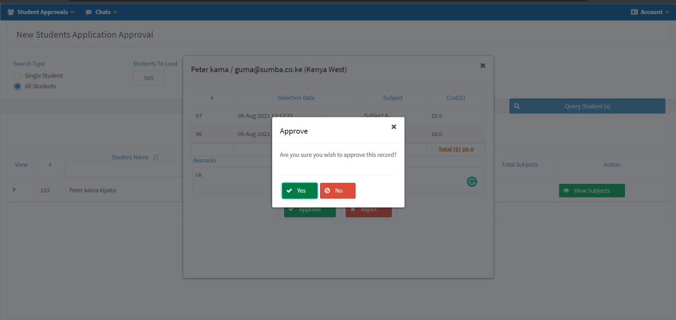
Task: Select the All Students radio option
Action: [x=17, y=86]
